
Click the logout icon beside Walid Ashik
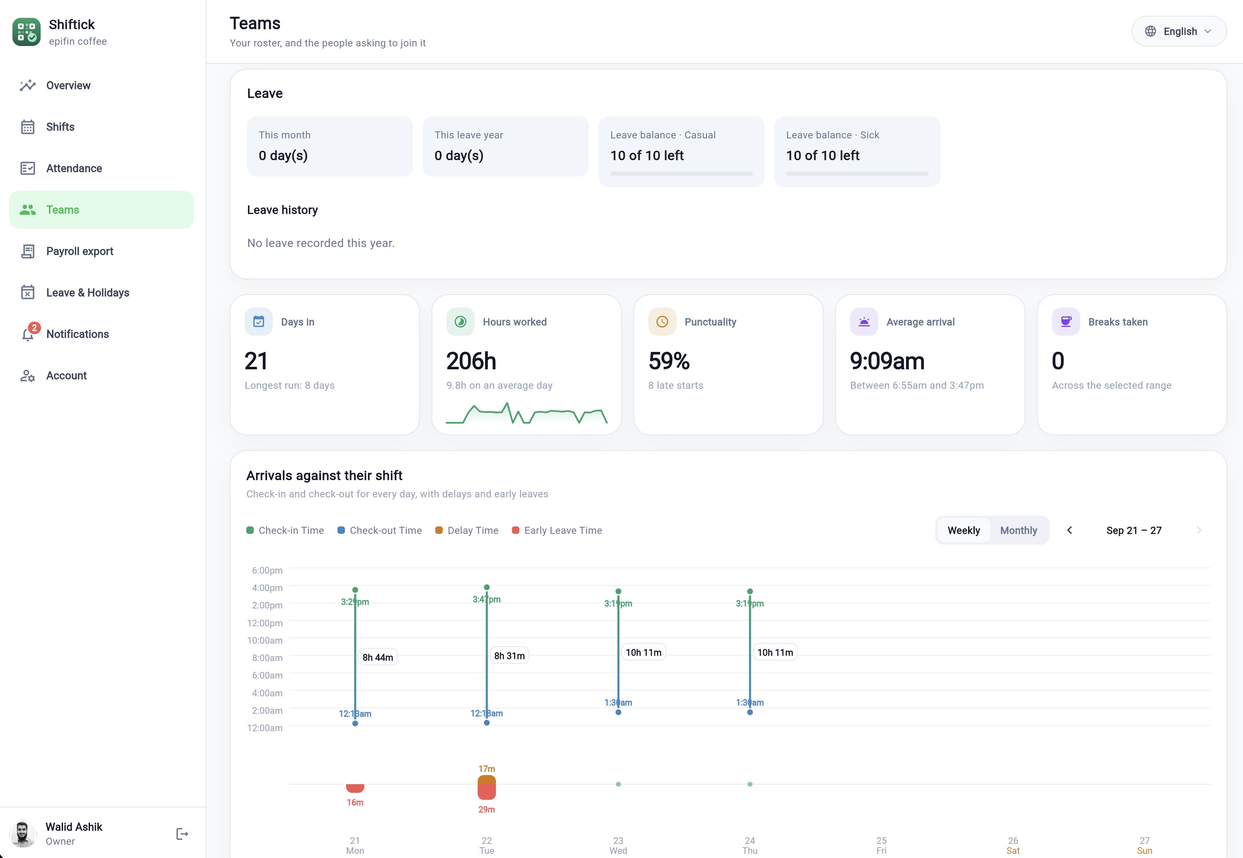182,834
